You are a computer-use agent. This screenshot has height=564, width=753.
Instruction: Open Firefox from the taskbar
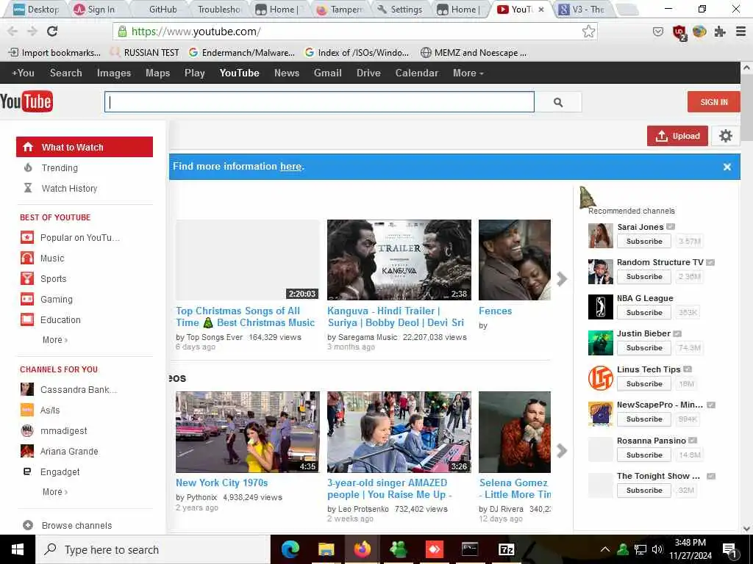click(362, 549)
